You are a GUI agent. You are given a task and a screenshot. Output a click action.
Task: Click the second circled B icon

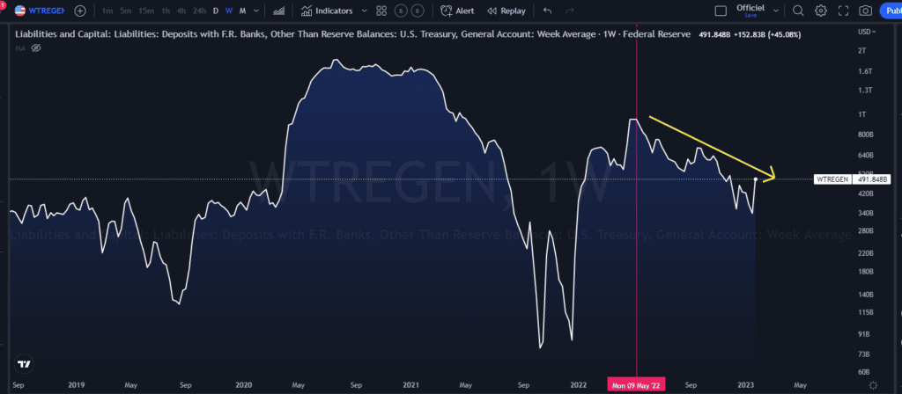(x=418, y=11)
